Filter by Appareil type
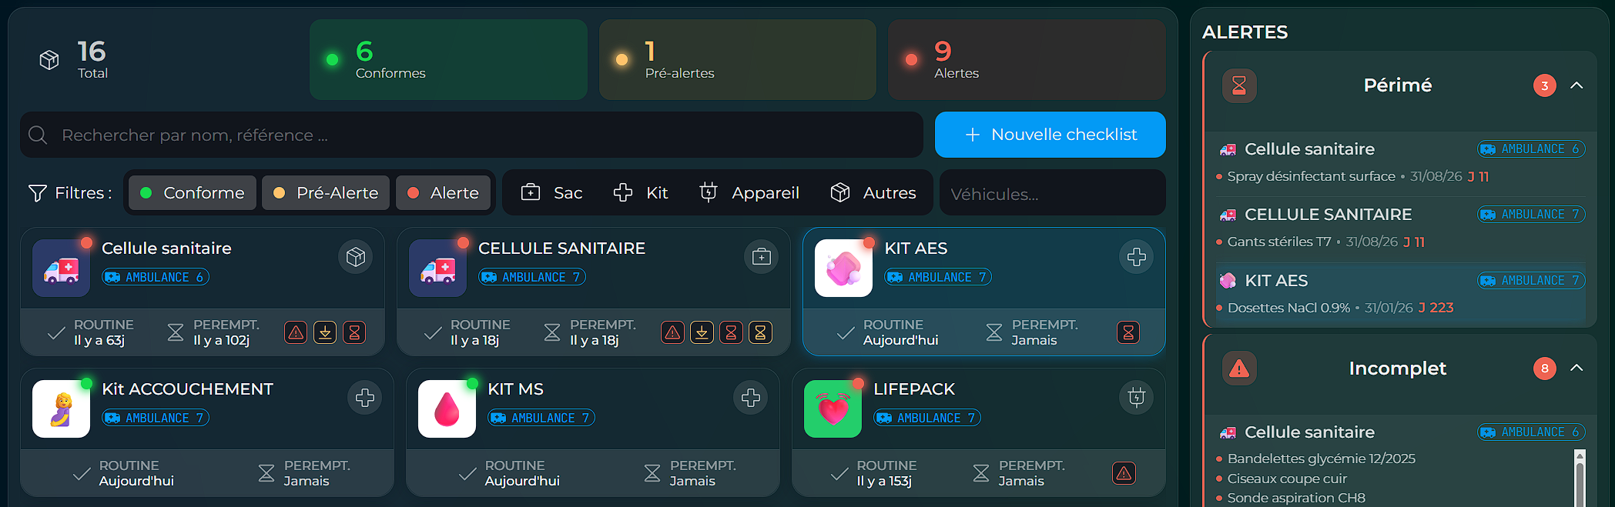Screen dimensions: 1615x507 click(x=749, y=192)
